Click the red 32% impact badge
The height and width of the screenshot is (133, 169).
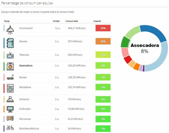point(103,28)
